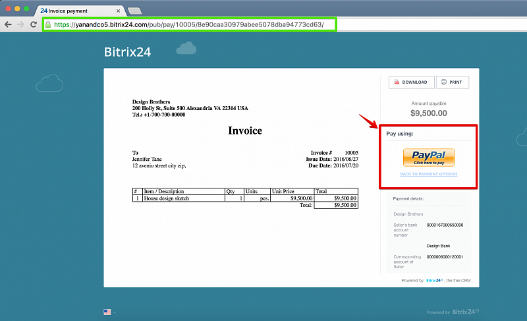The image size is (527, 321).
Task: Click the House design sketch item row
Action: [x=245, y=198]
